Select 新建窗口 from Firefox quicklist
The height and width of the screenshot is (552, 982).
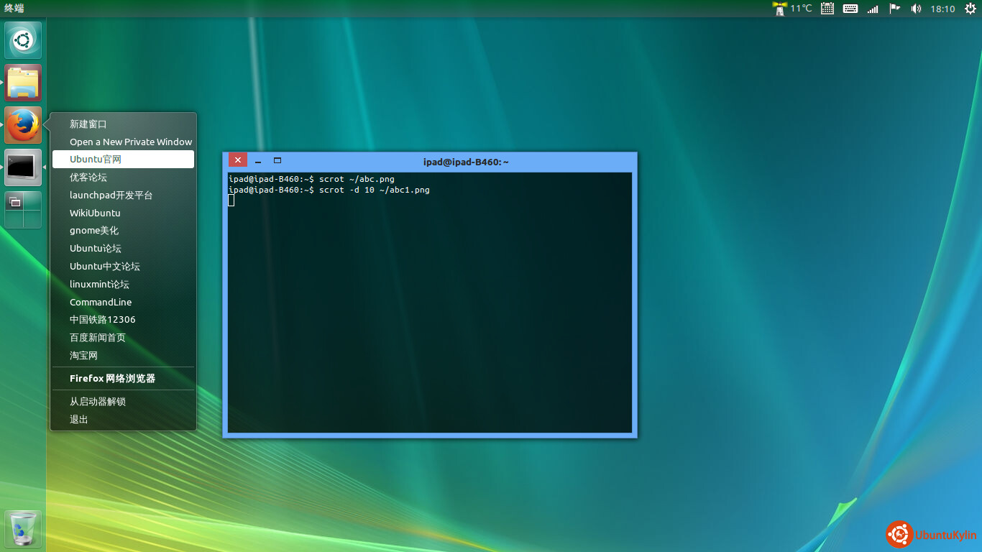(x=88, y=124)
